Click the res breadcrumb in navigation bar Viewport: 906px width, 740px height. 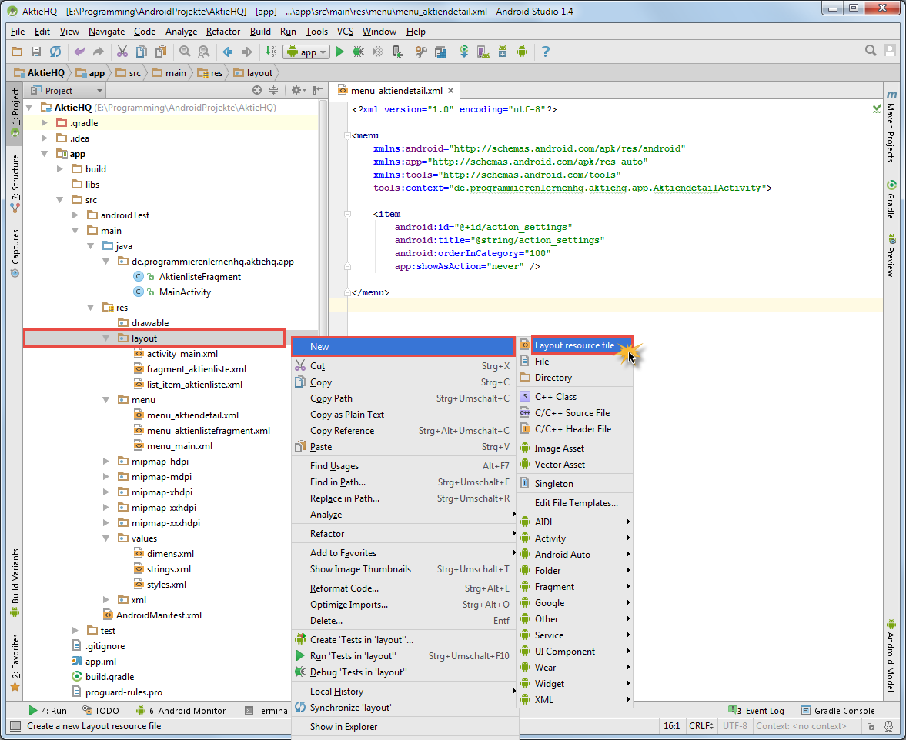tap(210, 73)
